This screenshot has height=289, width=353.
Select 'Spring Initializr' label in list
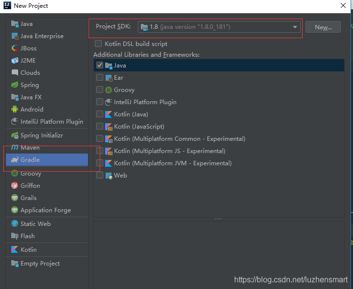[42, 135]
